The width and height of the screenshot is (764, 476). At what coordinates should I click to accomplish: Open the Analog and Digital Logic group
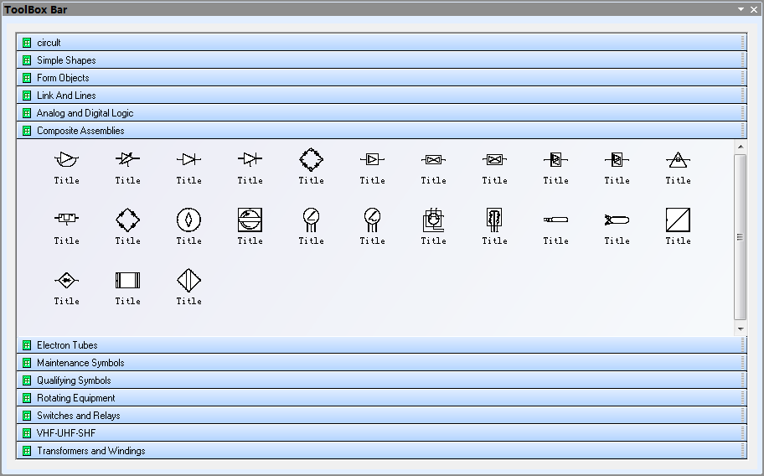pos(85,113)
